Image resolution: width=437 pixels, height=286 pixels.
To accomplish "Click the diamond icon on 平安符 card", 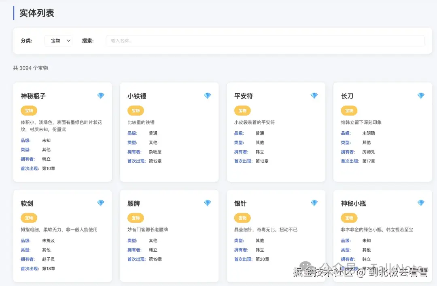I will [x=314, y=96].
